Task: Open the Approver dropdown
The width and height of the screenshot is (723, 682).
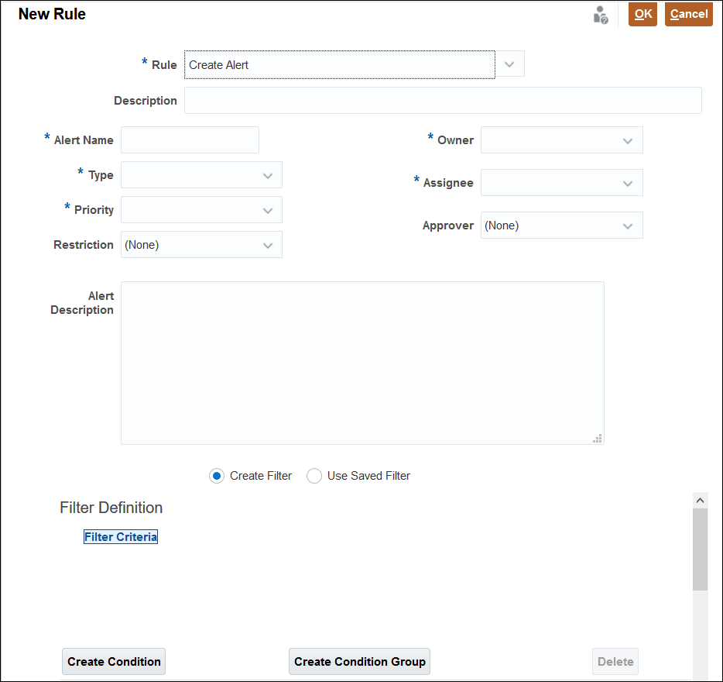Action: (x=627, y=226)
